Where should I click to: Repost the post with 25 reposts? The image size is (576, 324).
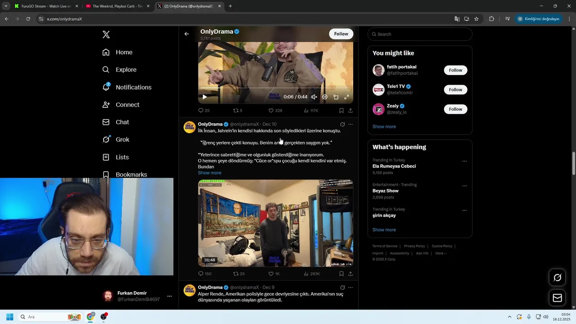238,274
